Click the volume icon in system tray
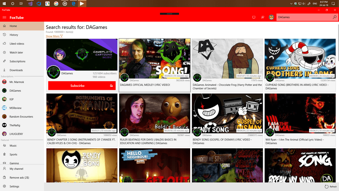 (x=304, y=3)
